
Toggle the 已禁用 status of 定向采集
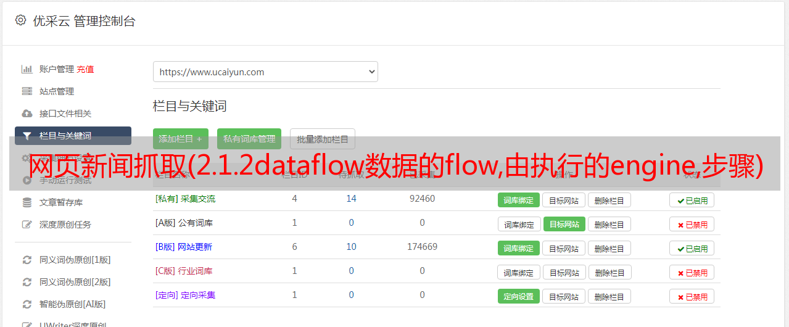[692, 296]
